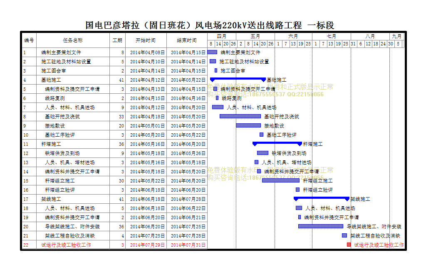Click task name 基础开挖及浇筑 in row 8
The image size is (426, 270).
tap(62, 117)
